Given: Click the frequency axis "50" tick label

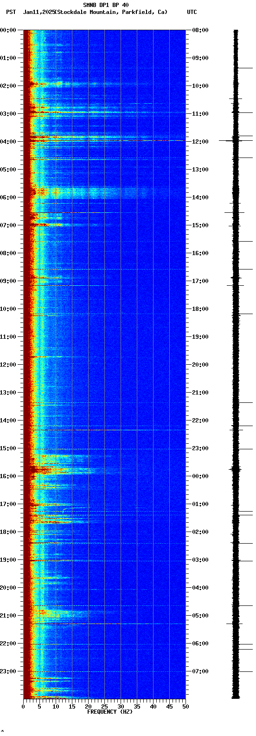Looking at the screenshot, I should pos(186,706).
